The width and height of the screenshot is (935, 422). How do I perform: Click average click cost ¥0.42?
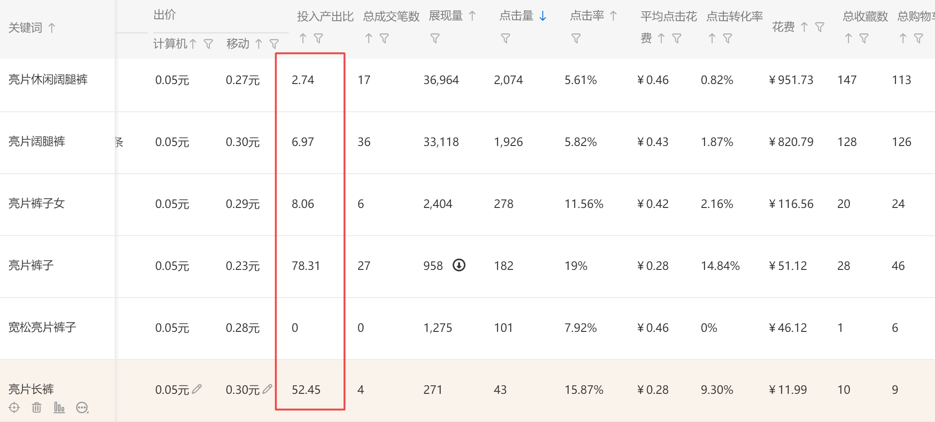653,204
